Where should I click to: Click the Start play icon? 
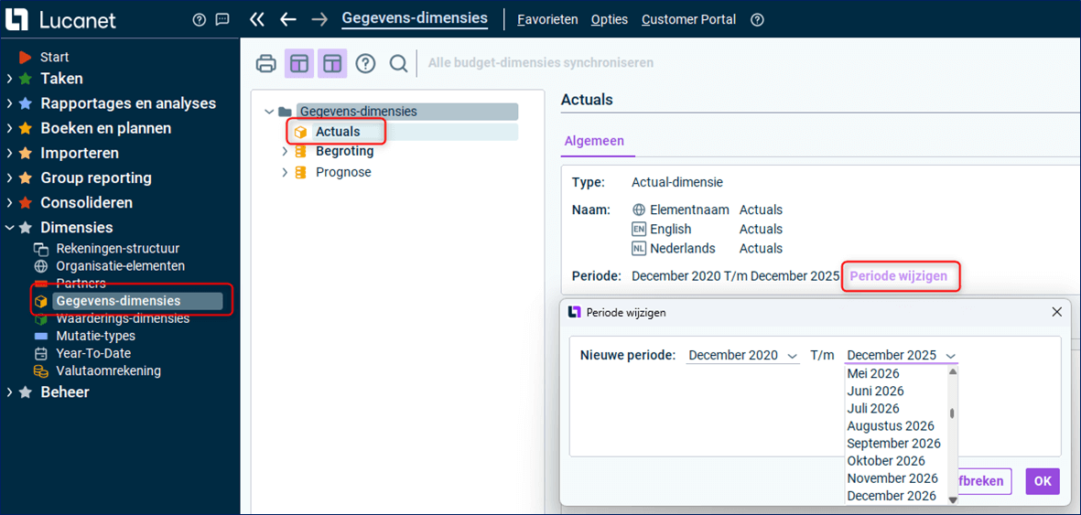tap(26, 58)
